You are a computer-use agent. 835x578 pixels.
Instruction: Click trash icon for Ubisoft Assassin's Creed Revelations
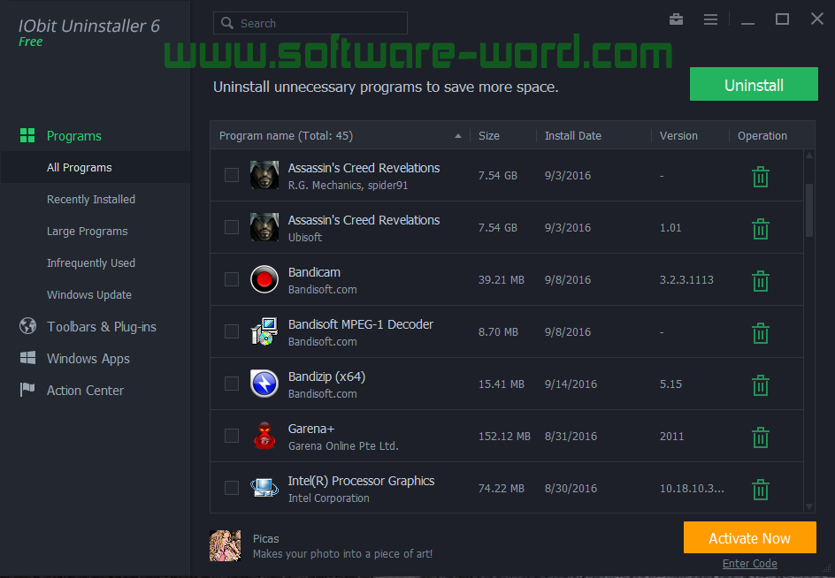click(x=761, y=229)
